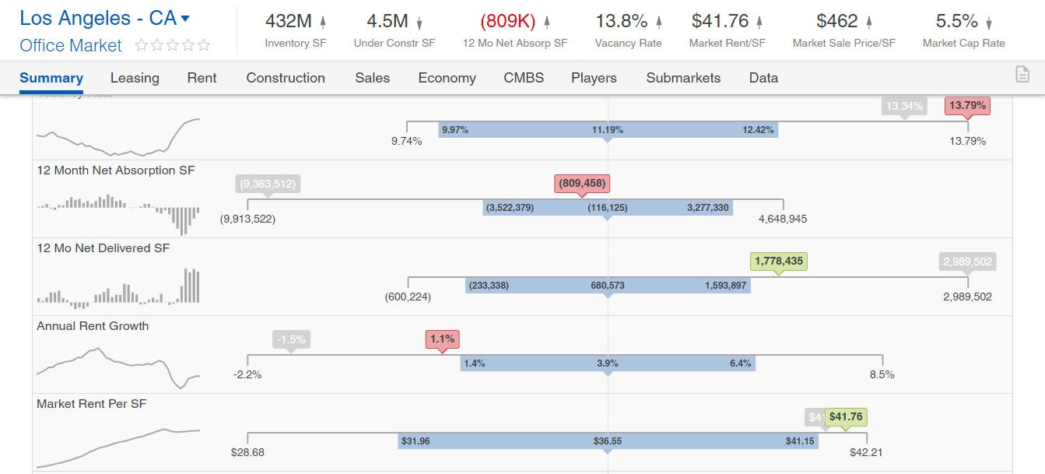The width and height of the screenshot is (1045, 474).
Task: Click the Annual Rent Growth sparkline chart
Action: (x=118, y=366)
